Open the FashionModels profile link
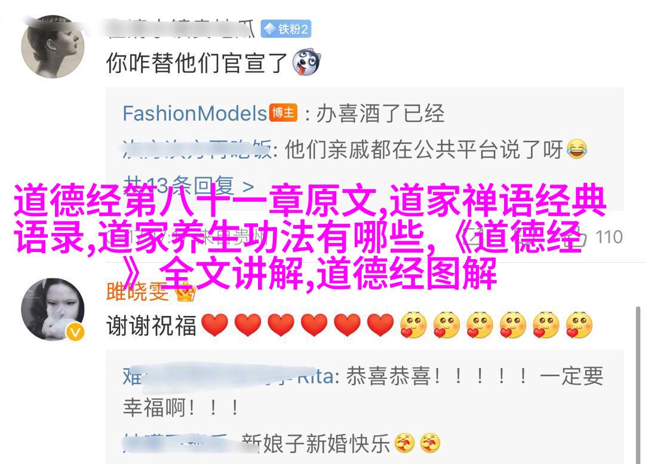This screenshot has height=464, width=645. tap(195, 113)
